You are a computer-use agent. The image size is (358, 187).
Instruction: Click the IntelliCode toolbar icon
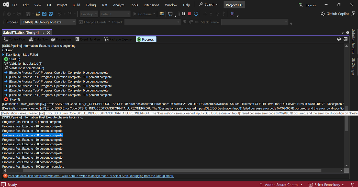pos(232,14)
